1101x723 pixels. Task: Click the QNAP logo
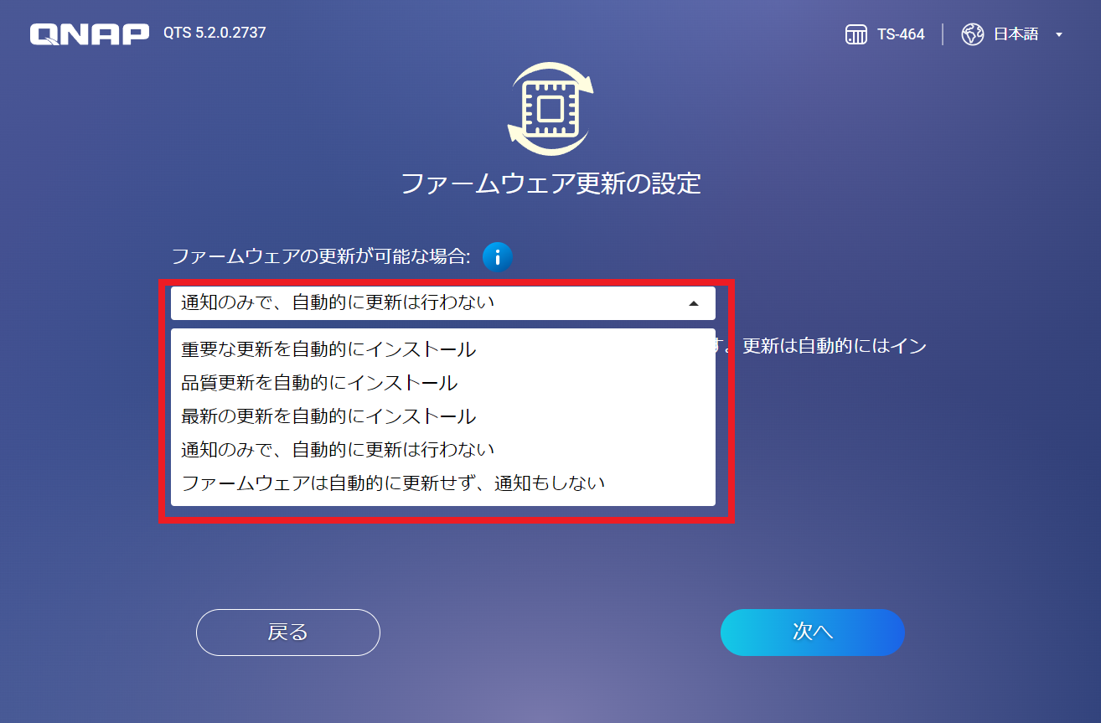coord(90,34)
